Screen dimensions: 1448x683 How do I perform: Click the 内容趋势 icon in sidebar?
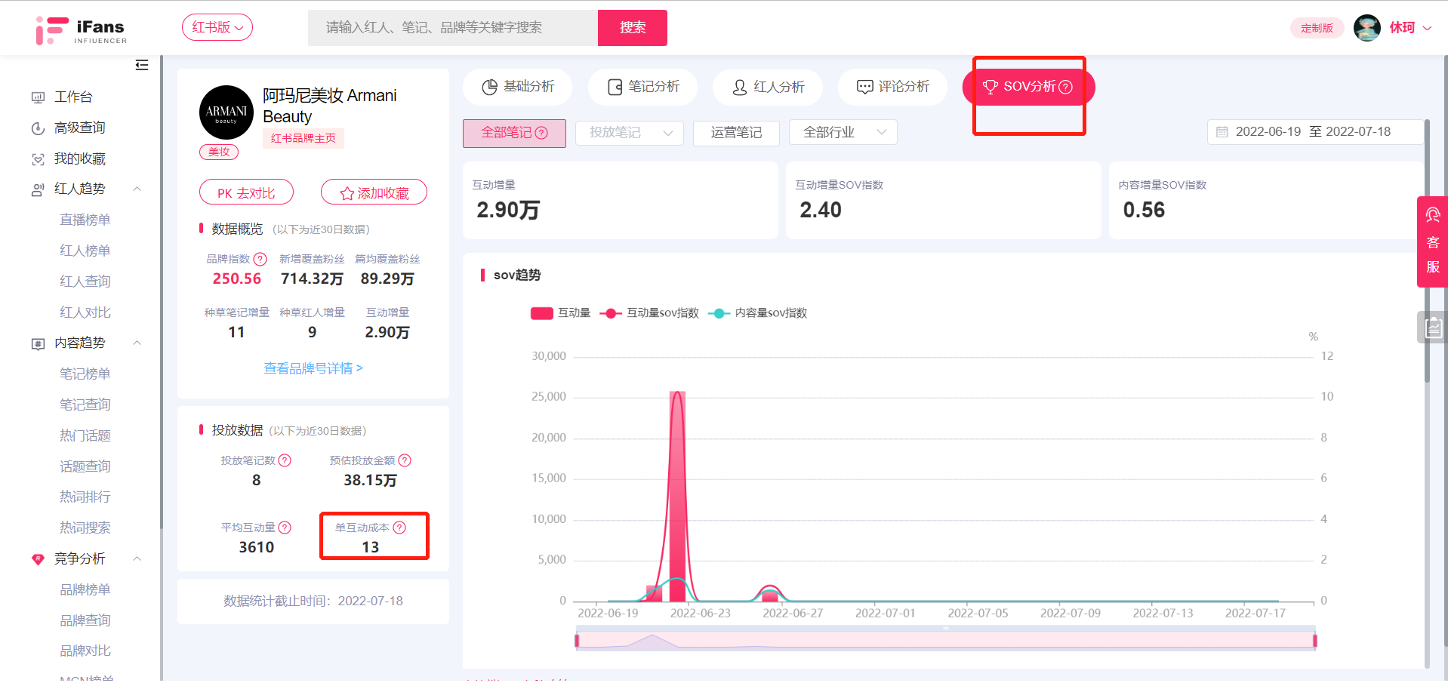click(x=38, y=343)
